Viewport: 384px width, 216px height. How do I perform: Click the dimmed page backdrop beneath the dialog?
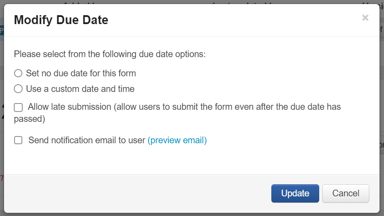(x=192, y=214)
